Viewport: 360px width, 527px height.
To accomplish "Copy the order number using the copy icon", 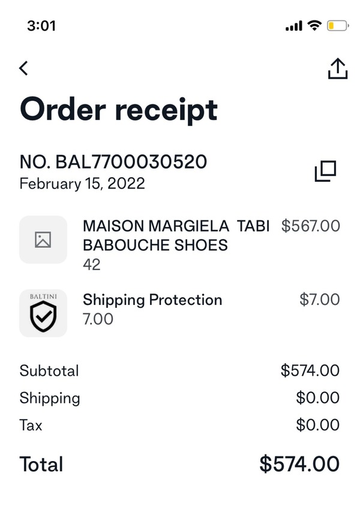I will (323, 172).
